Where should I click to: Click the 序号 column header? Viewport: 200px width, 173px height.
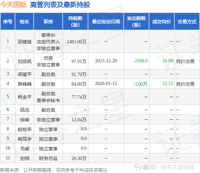click(x=8, y=22)
